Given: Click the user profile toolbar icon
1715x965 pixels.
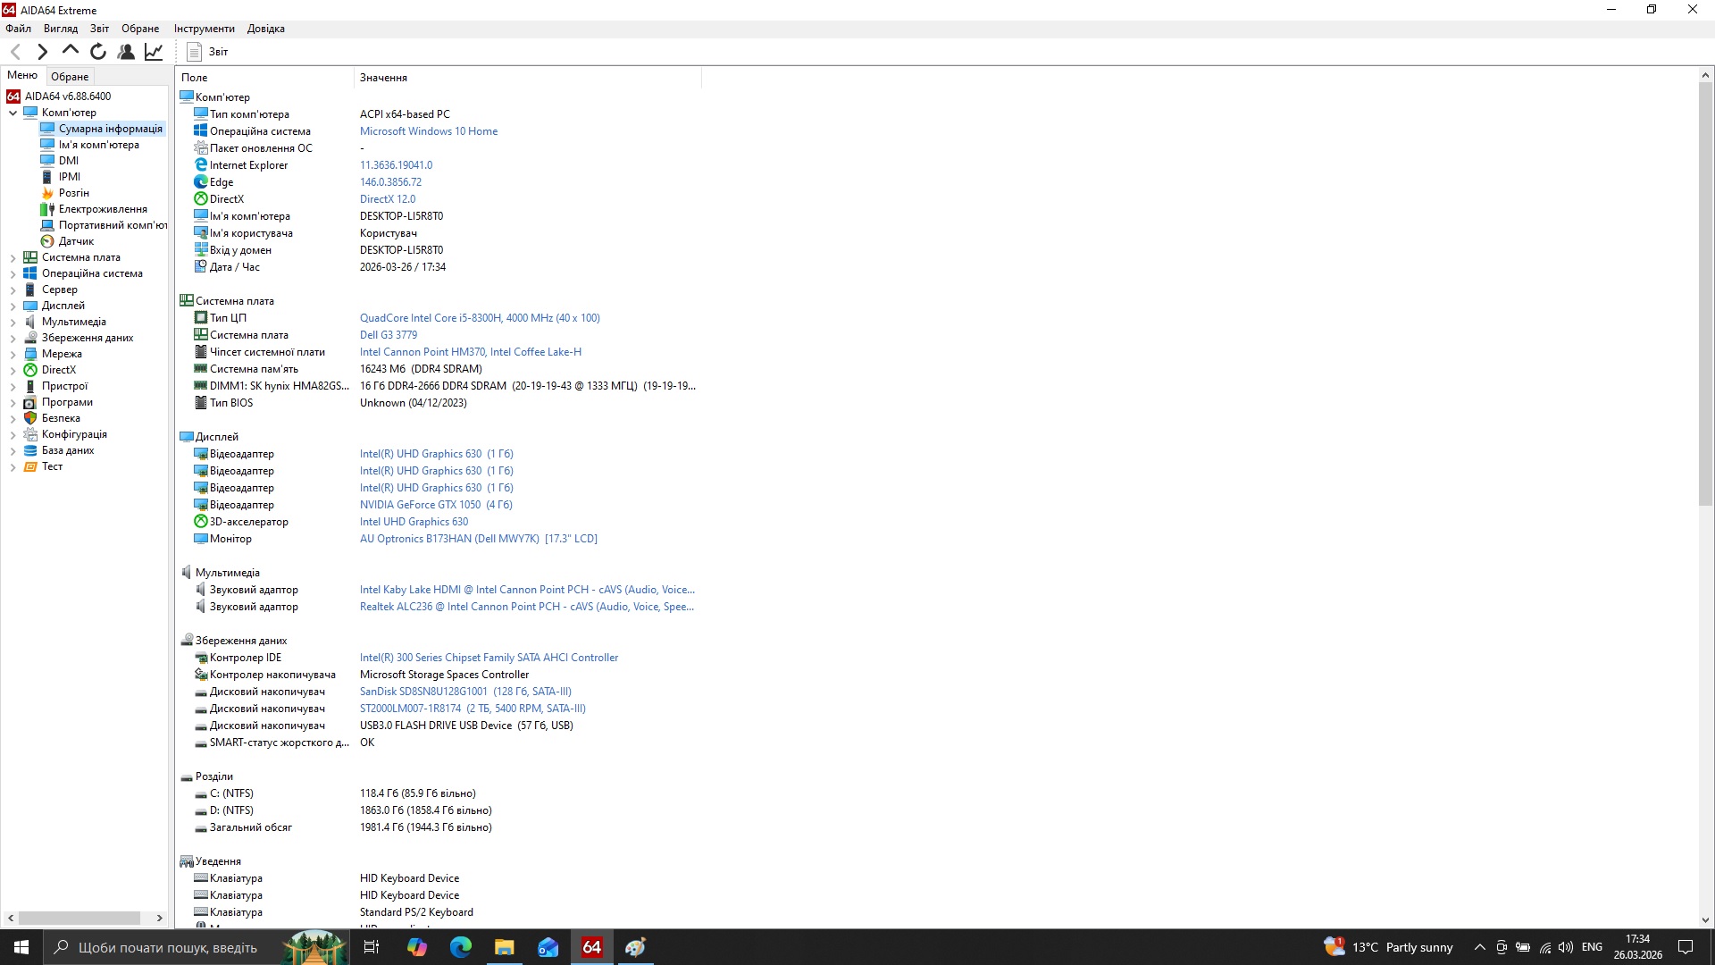Looking at the screenshot, I should (126, 52).
